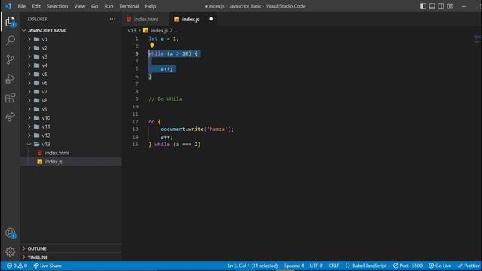
Task: Expand the v10 folder
Action: (x=46, y=118)
